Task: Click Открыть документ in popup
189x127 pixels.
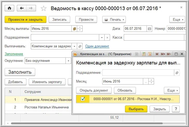Action: click(x=94, y=91)
